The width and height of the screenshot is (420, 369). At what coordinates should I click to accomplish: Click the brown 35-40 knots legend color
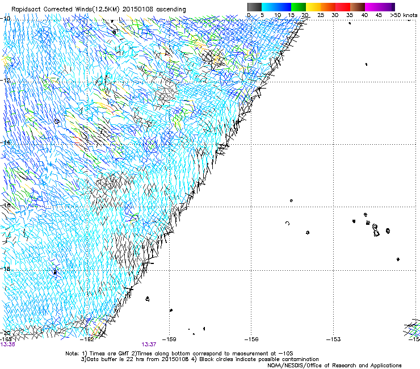pyautogui.click(x=358, y=7)
